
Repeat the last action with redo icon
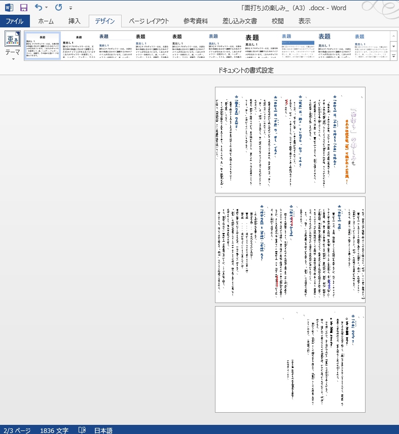(x=58, y=8)
